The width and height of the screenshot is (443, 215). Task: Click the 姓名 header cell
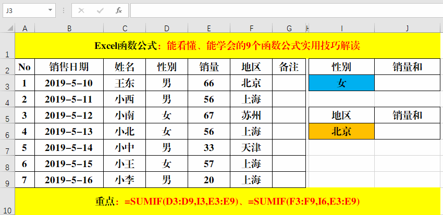[x=125, y=67]
